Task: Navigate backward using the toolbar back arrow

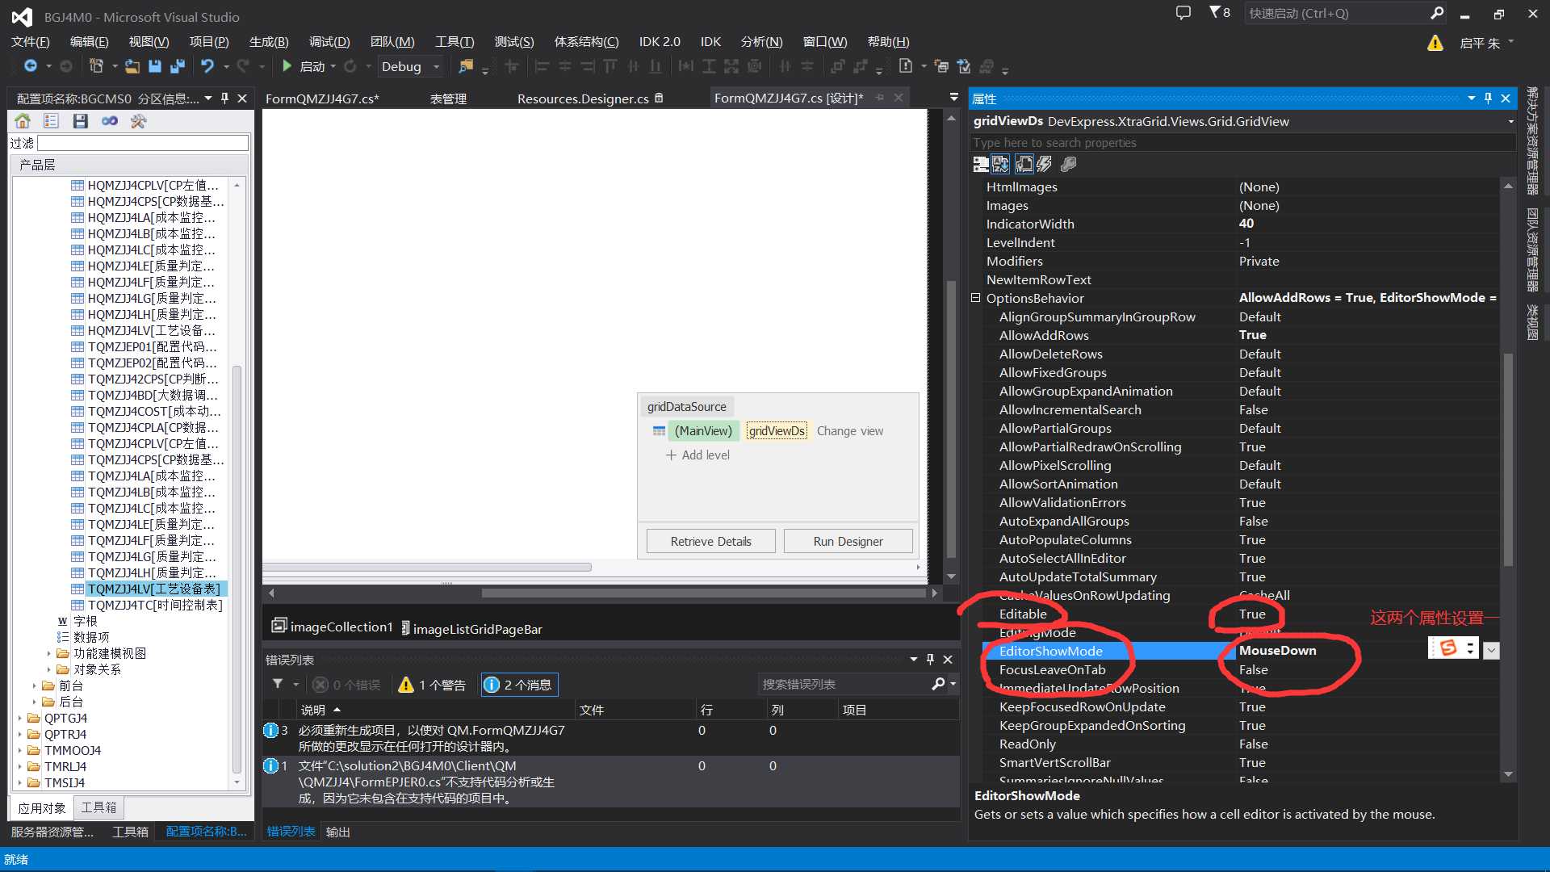Action: tap(31, 66)
